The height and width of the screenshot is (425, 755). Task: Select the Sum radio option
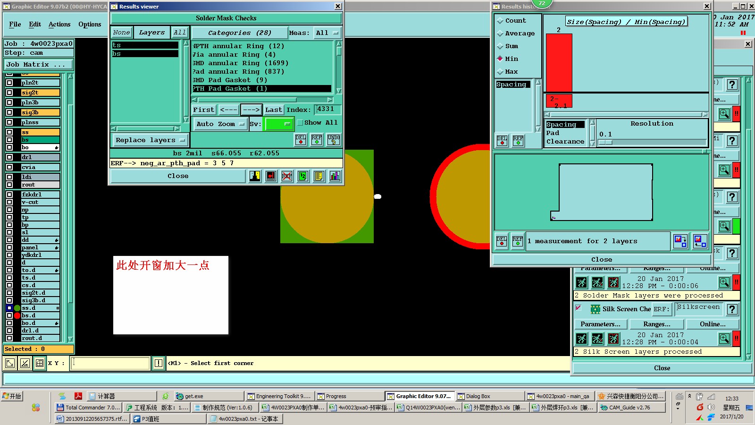tap(500, 46)
